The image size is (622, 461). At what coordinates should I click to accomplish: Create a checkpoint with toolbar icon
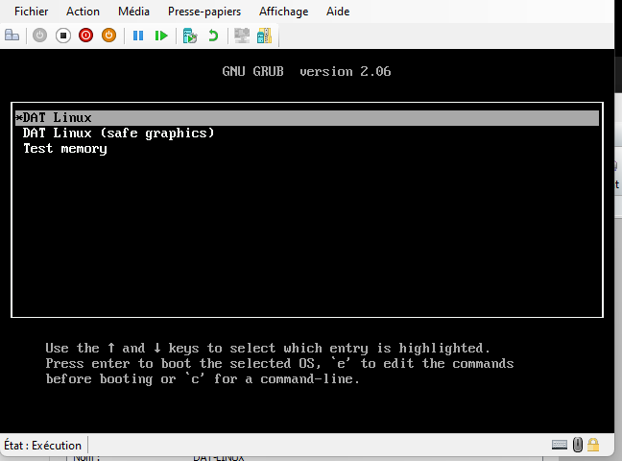190,36
